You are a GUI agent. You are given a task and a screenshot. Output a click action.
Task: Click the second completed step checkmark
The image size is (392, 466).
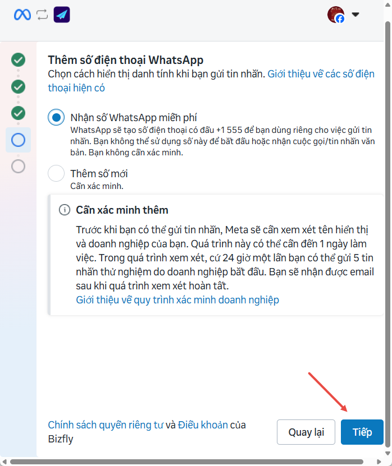click(18, 86)
